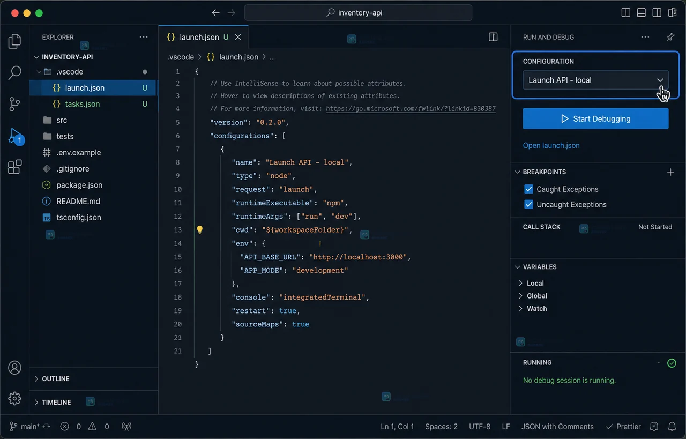Pin the Run and Debug panel
Image resolution: width=686 pixels, height=439 pixels.
(670, 37)
